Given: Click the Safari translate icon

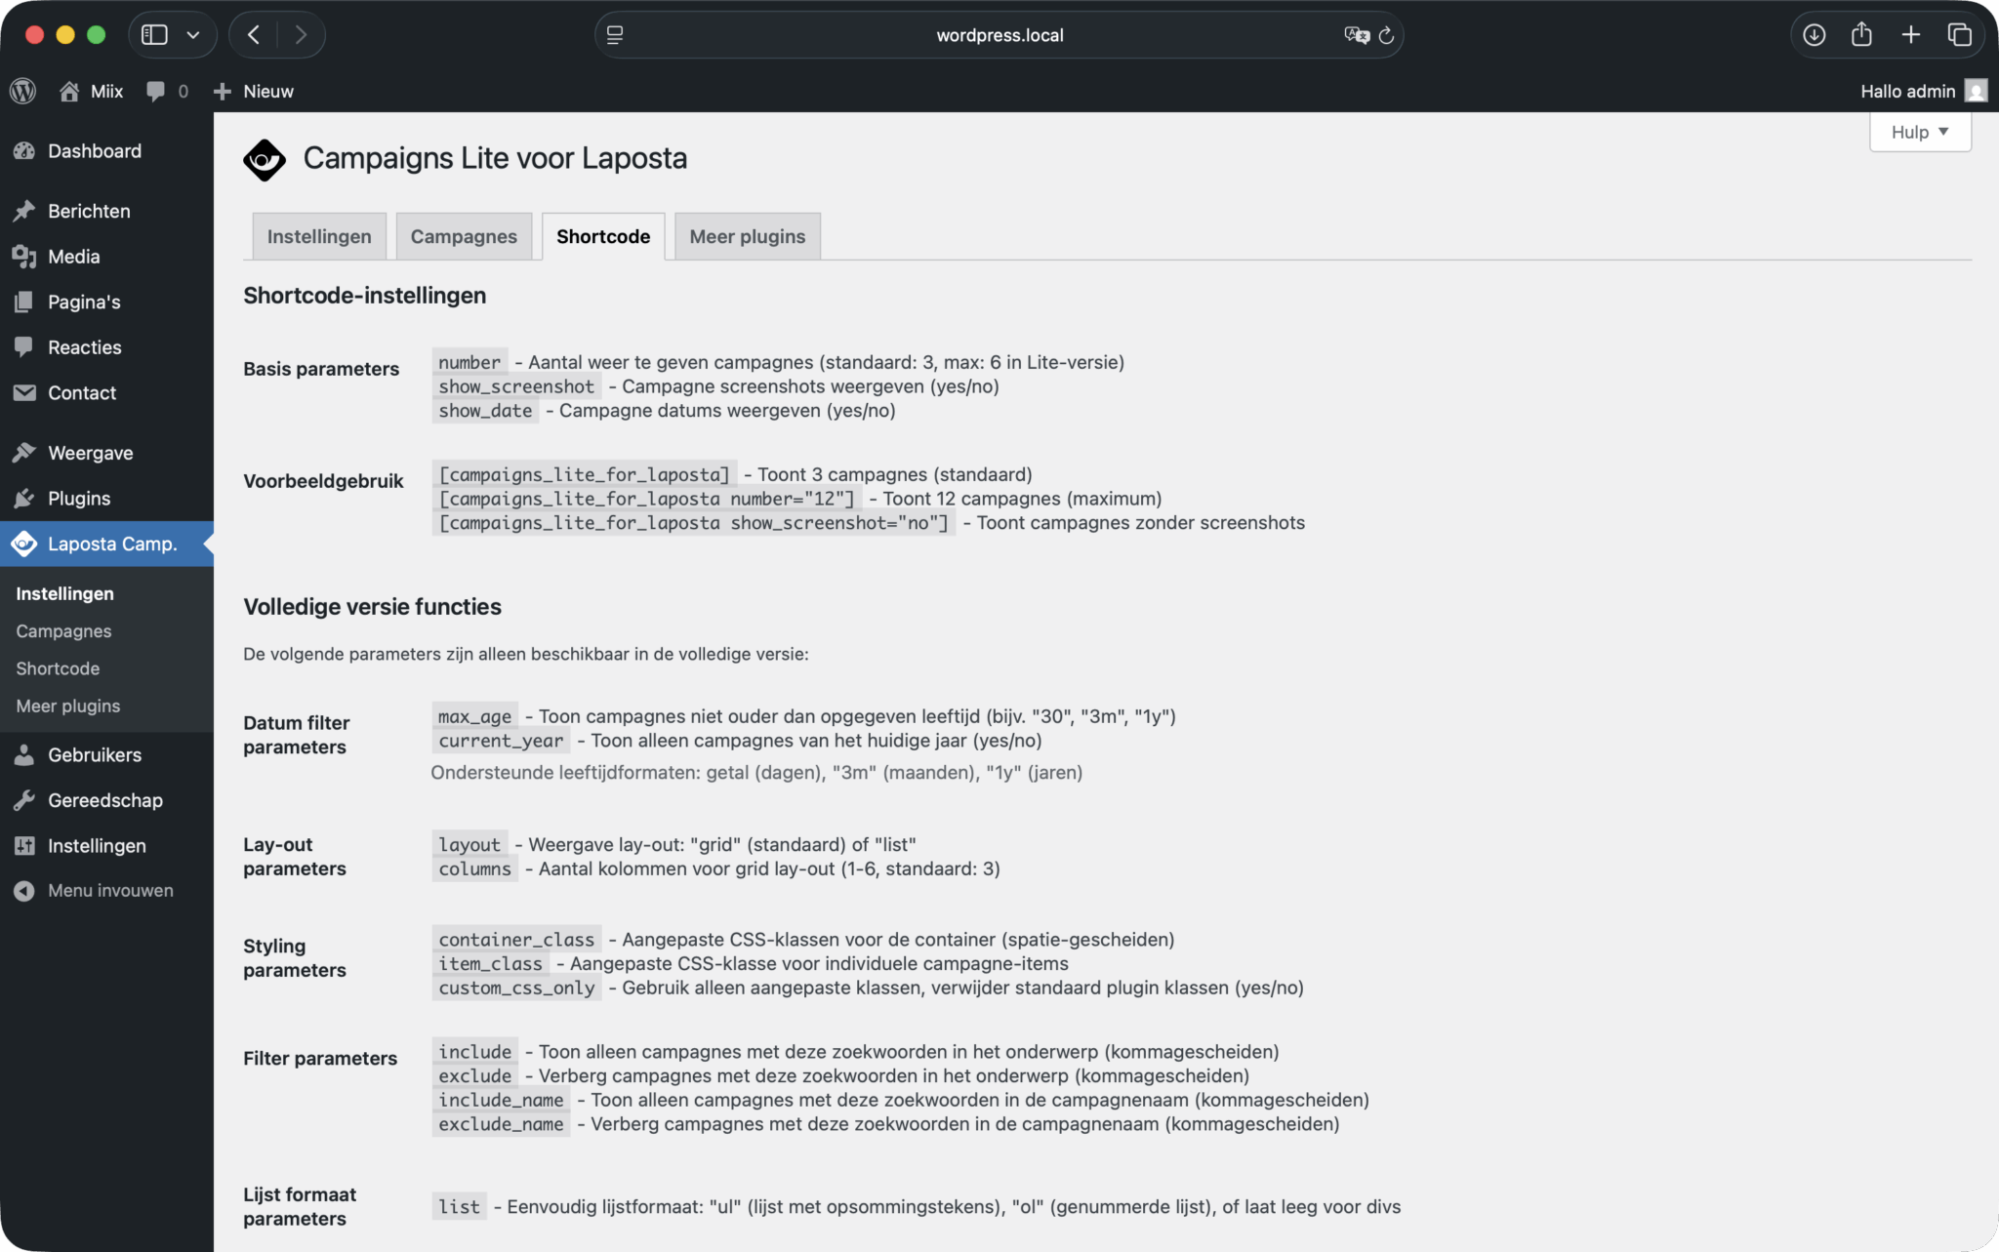Looking at the screenshot, I should tap(1356, 35).
